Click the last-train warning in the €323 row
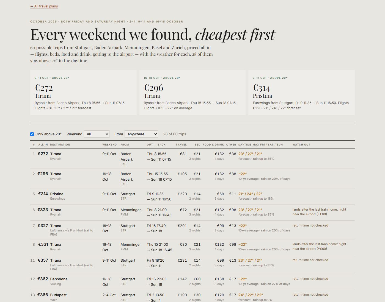 tap(319, 212)
